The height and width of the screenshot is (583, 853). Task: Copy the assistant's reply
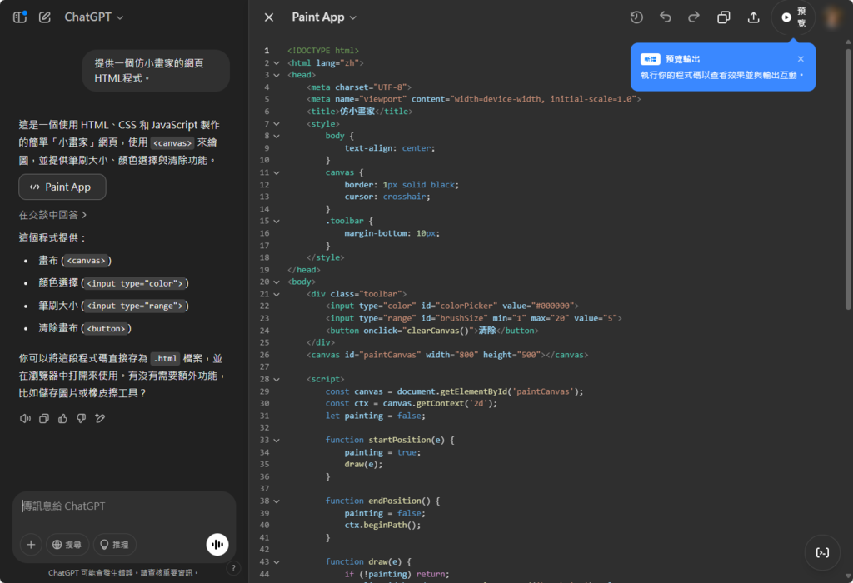(x=44, y=418)
